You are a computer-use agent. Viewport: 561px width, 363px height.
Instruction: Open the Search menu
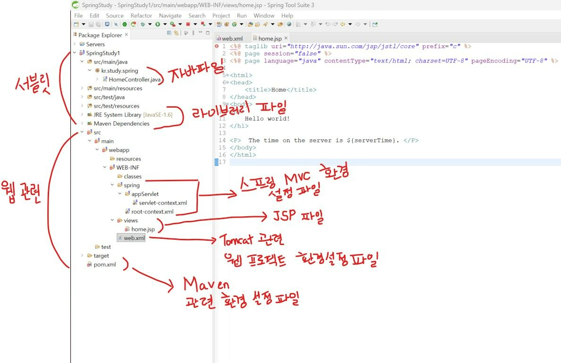point(197,16)
